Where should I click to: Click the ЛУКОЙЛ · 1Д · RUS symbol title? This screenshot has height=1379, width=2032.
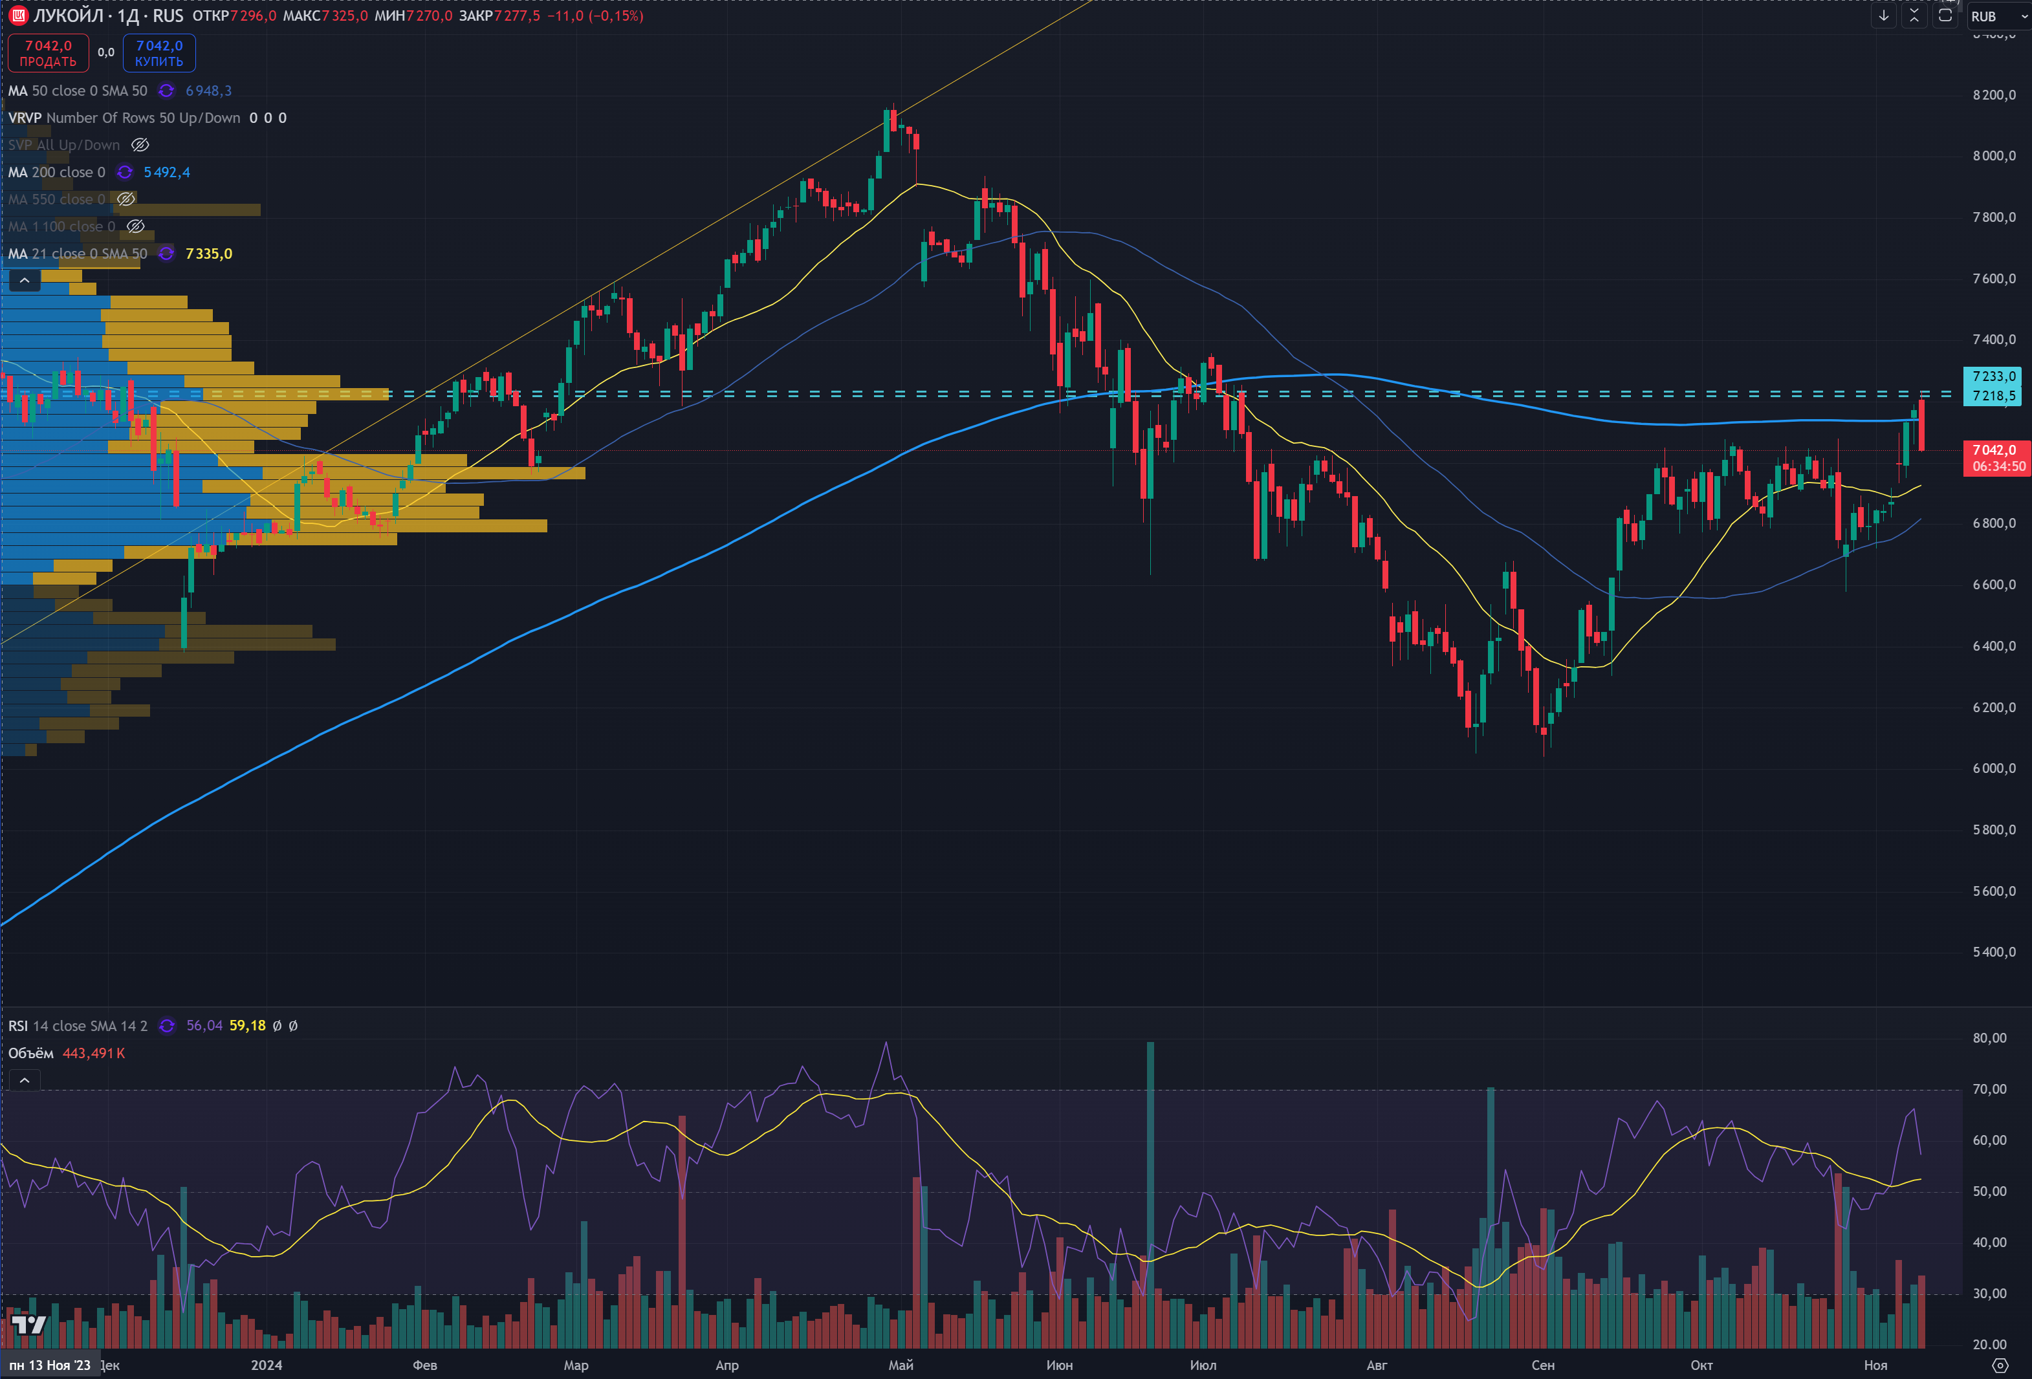click(x=109, y=16)
